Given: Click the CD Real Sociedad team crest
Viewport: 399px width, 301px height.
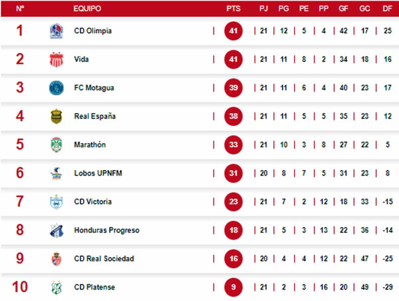Looking at the screenshot, I should tap(56, 259).
